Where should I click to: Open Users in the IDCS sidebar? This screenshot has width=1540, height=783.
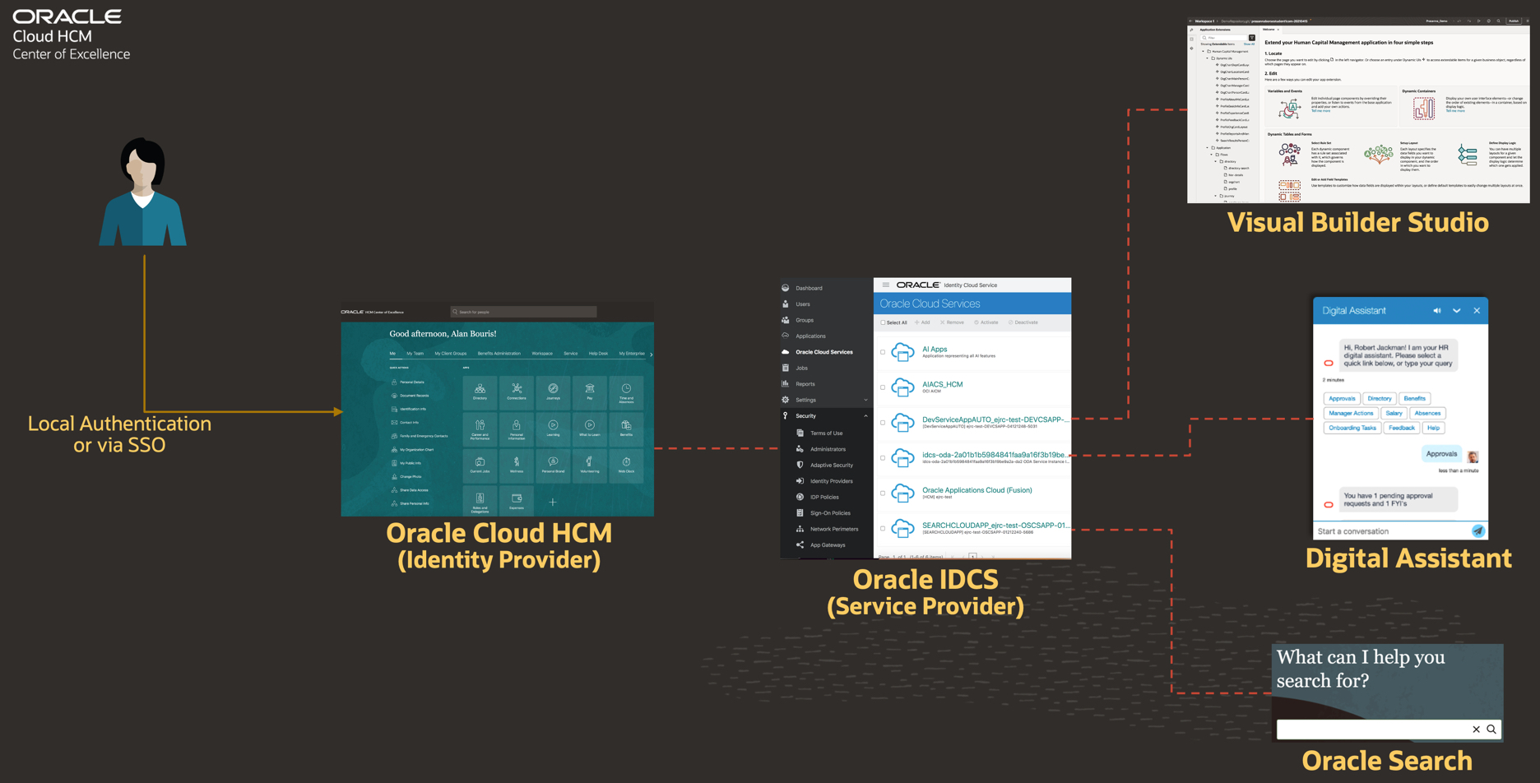pos(803,304)
